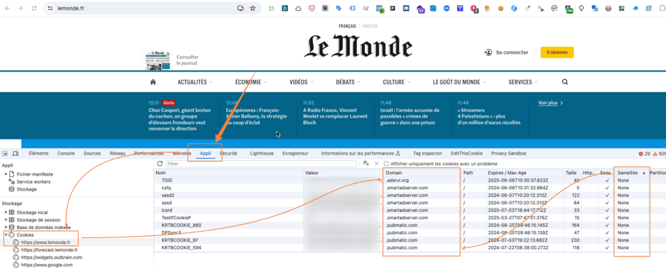Open the cookie extension icon in toolbar

[501, 8]
